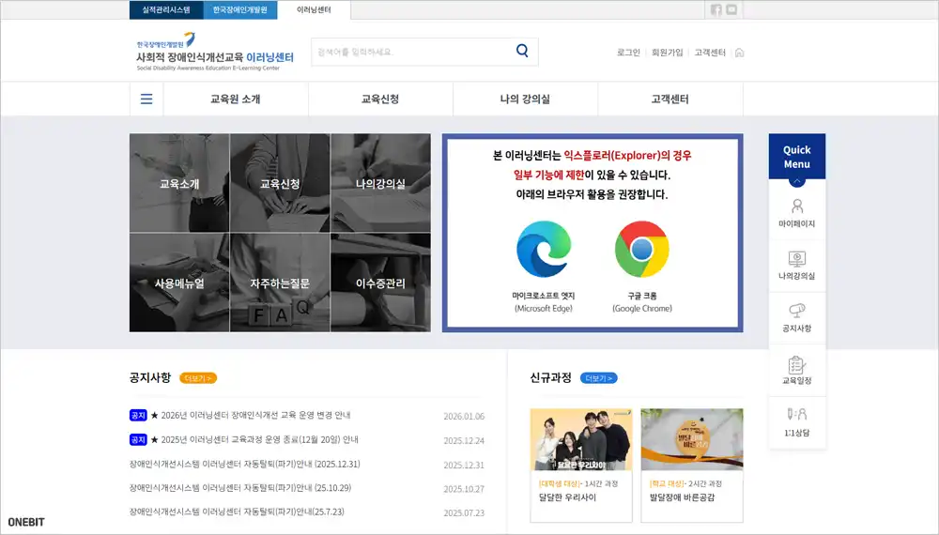939x535 pixels.
Task: Click the 발달장애 바른공감 course title
Action: (682, 497)
